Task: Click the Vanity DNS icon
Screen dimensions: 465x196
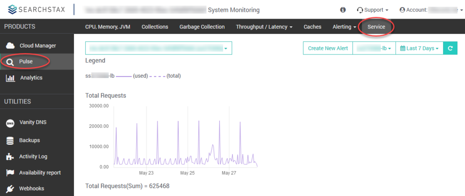Action: 10,123
